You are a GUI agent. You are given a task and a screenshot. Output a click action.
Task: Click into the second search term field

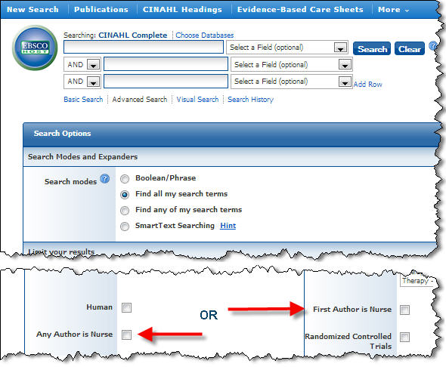pos(166,64)
